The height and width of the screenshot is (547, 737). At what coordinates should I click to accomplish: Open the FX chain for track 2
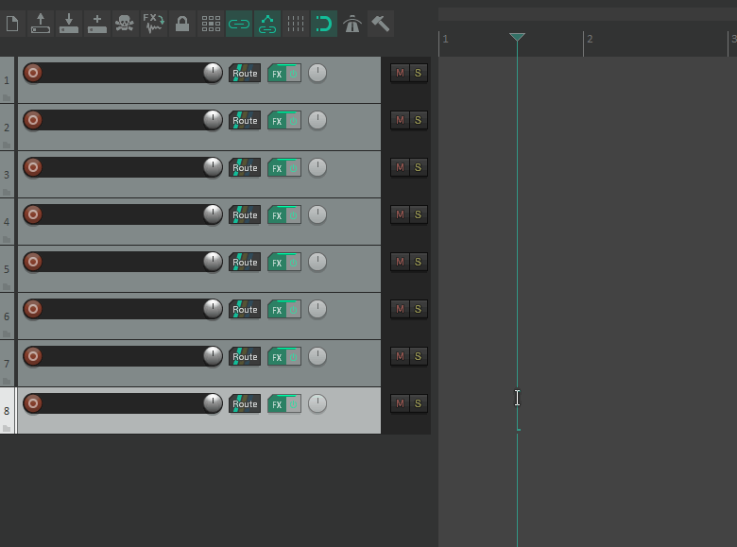[277, 121]
